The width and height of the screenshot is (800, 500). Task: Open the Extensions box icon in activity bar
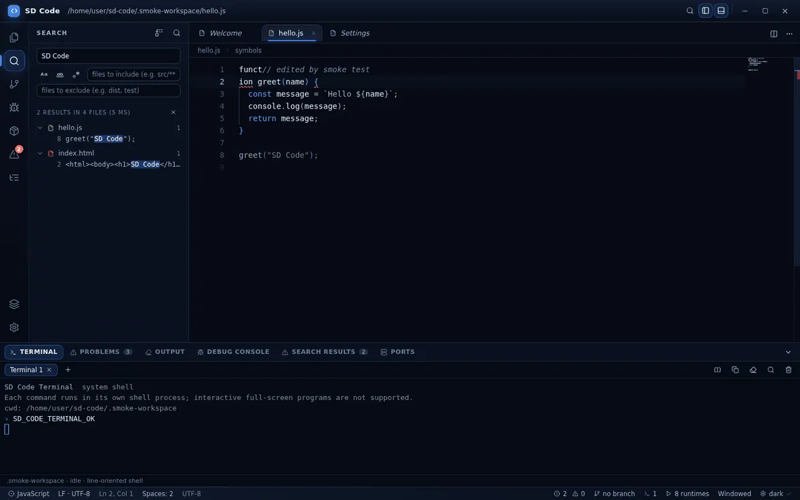(14, 131)
